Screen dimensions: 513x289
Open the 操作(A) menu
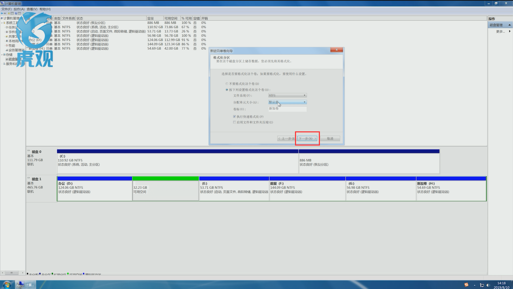tap(19, 9)
